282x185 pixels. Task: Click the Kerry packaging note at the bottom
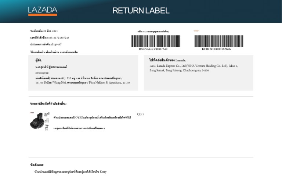[x=70, y=171]
